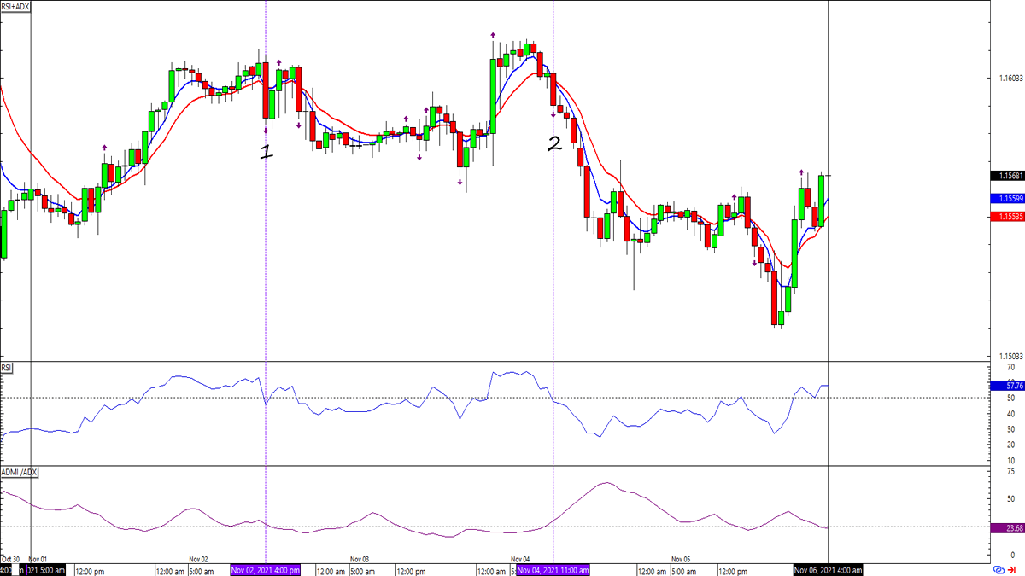Click the RSI indicator panel label
The width and height of the screenshot is (1025, 576).
pos(7,369)
